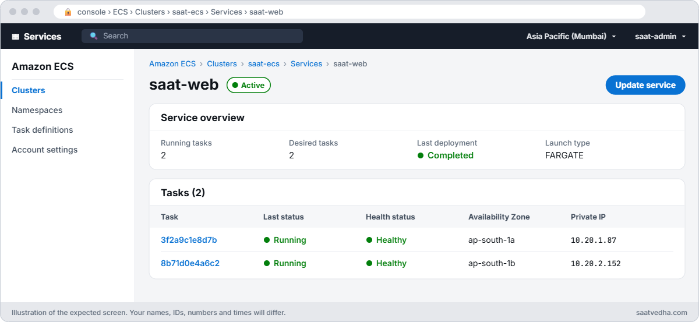This screenshot has height=322, width=699.
Task: Click the Last deployment label
Action: click(447, 143)
